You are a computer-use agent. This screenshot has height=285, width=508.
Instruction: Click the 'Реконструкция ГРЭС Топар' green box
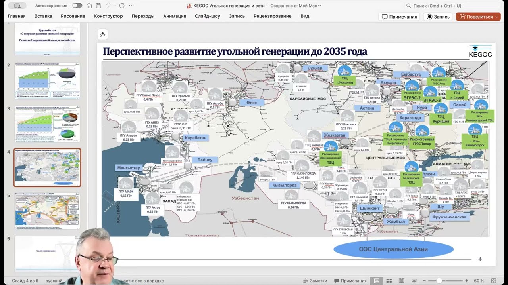click(422, 142)
